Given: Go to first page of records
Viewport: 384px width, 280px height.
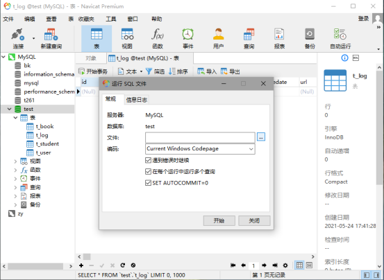Looking at the screenshot, I should (x=233, y=265).
